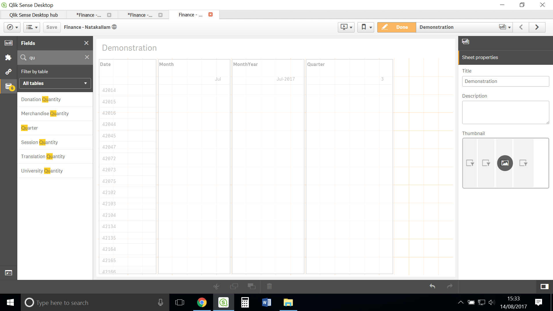
Task: Open the Custom objects panel (puzzle icon)
Action: point(9,57)
